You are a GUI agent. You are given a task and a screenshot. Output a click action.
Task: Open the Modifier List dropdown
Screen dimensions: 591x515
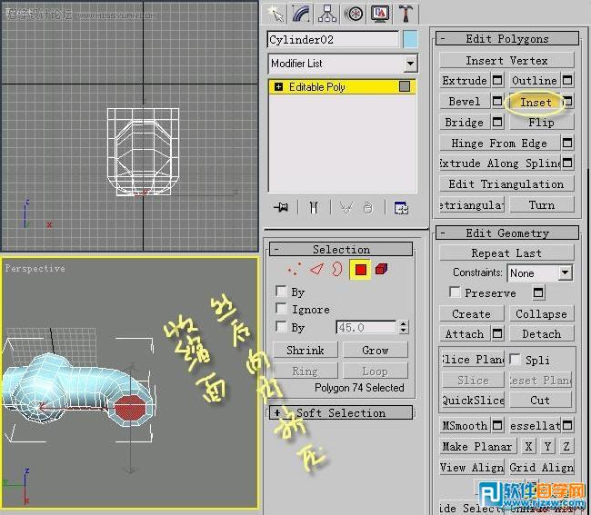(x=410, y=64)
